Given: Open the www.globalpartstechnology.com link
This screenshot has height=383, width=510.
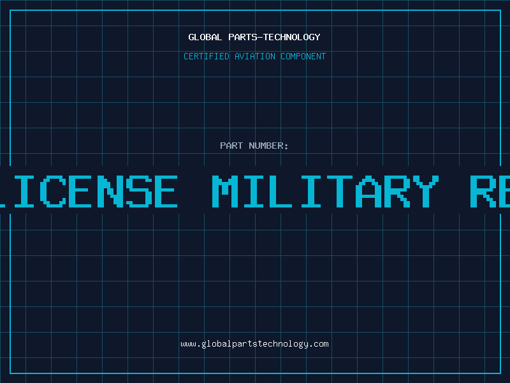Looking at the screenshot, I should tap(254, 344).
